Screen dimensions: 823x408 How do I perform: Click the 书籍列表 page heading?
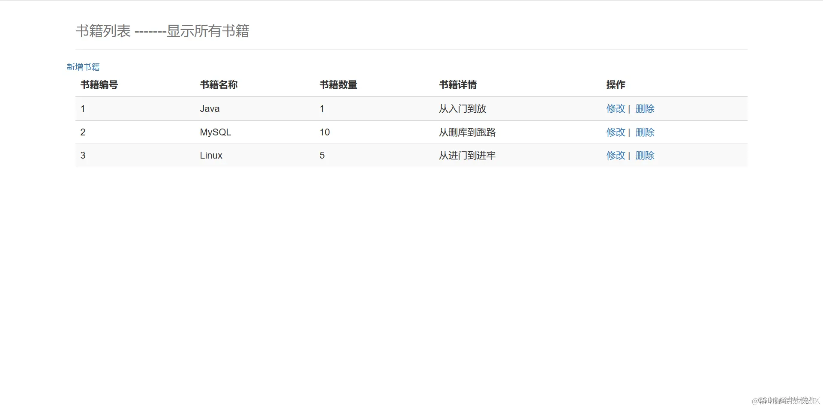pos(162,31)
